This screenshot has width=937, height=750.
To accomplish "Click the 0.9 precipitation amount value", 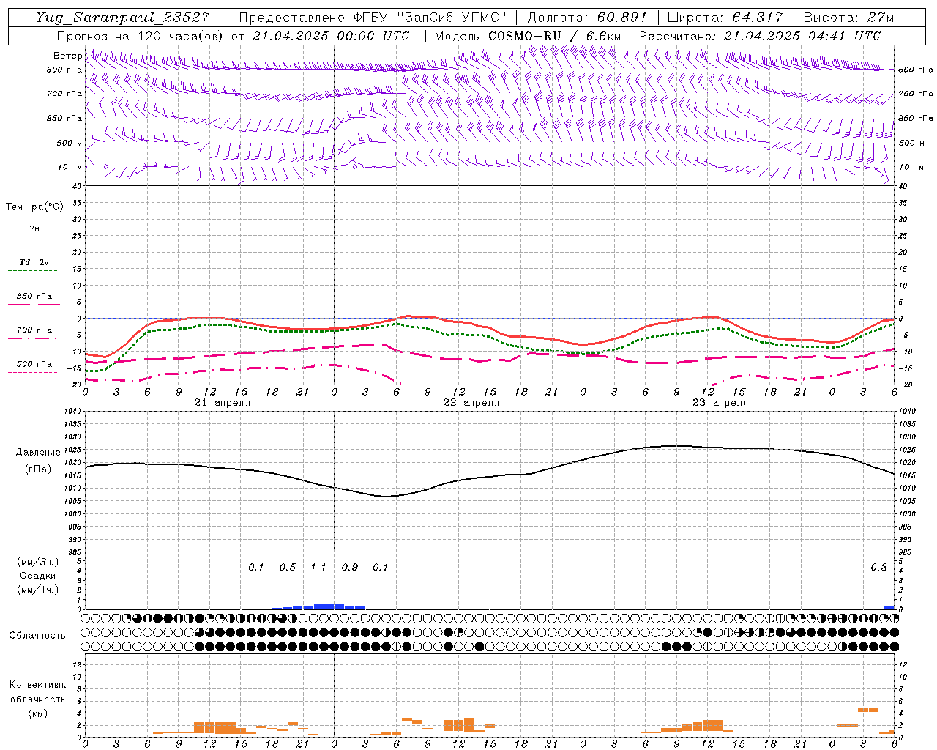I will [x=350, y=567].
